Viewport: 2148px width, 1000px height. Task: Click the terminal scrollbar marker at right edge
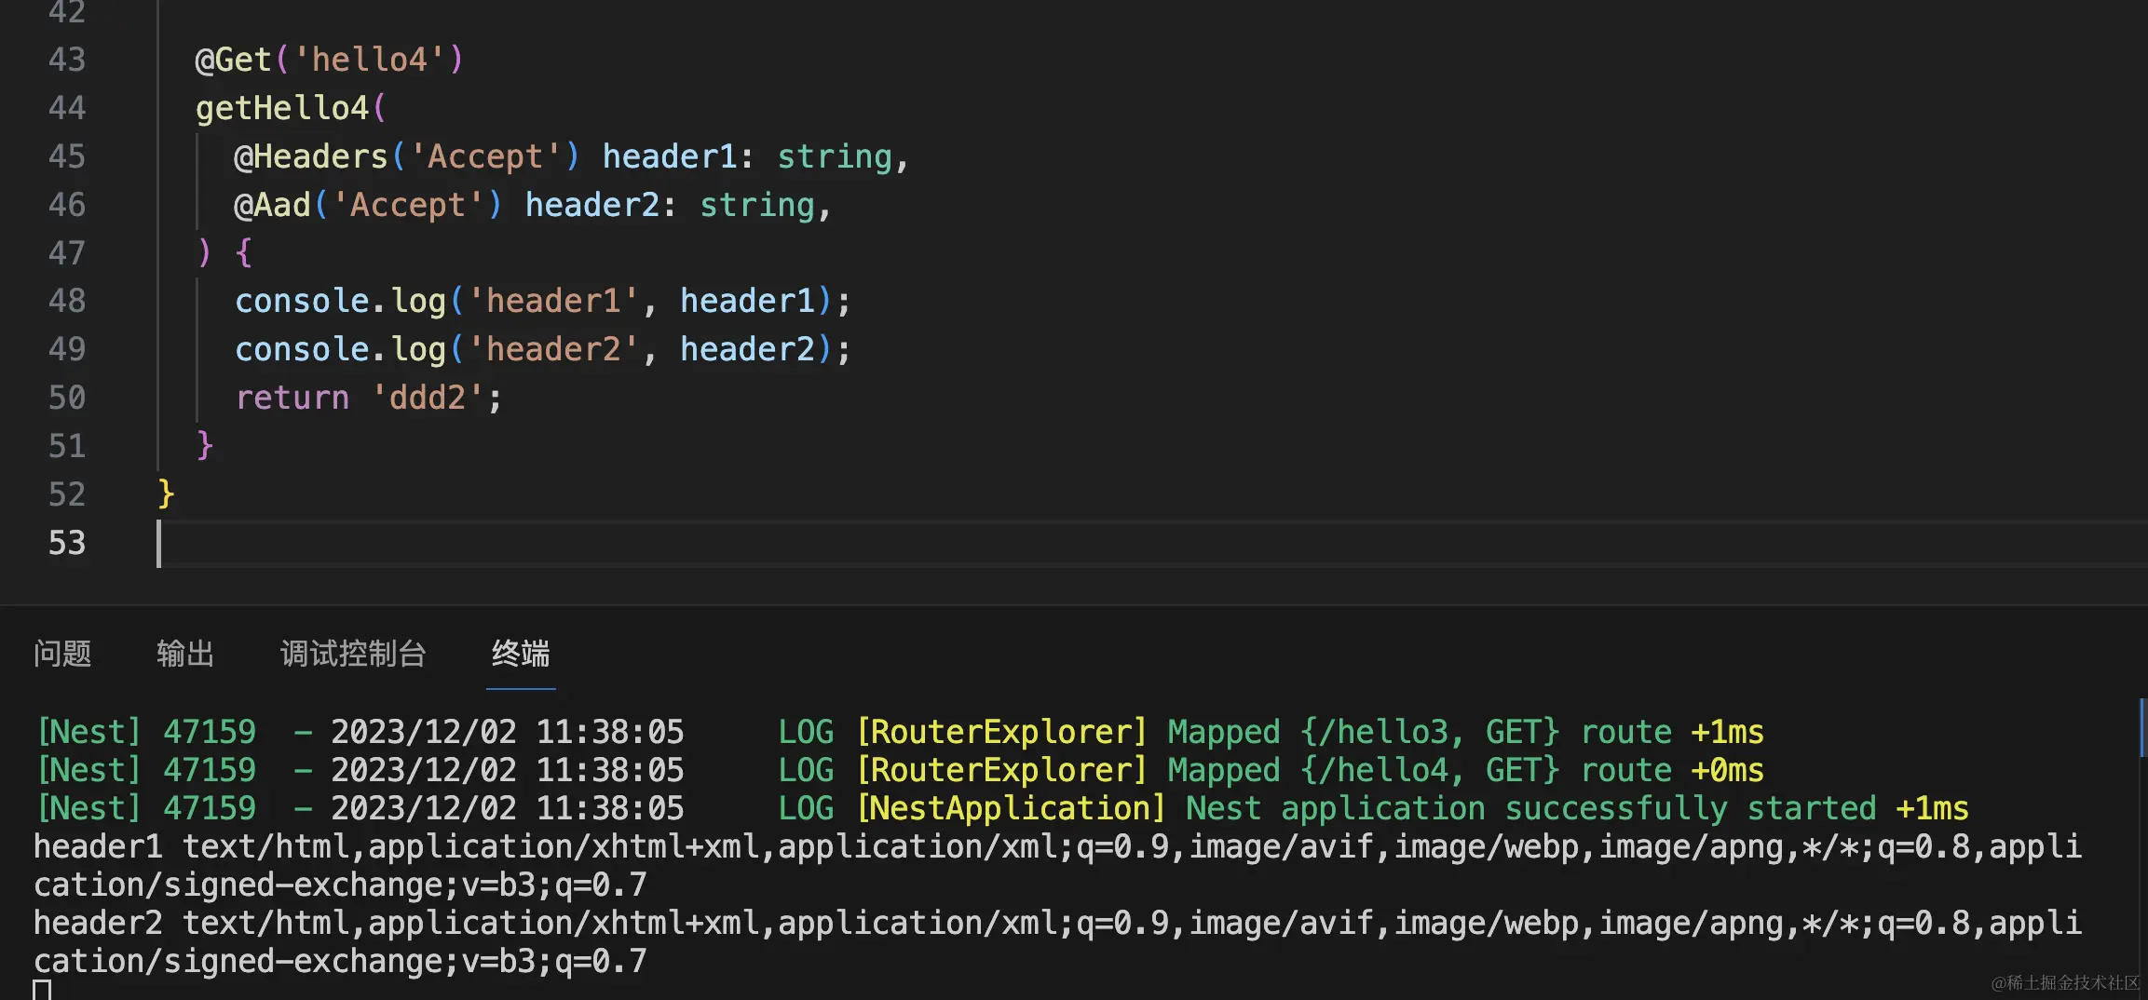[2141, 726]
